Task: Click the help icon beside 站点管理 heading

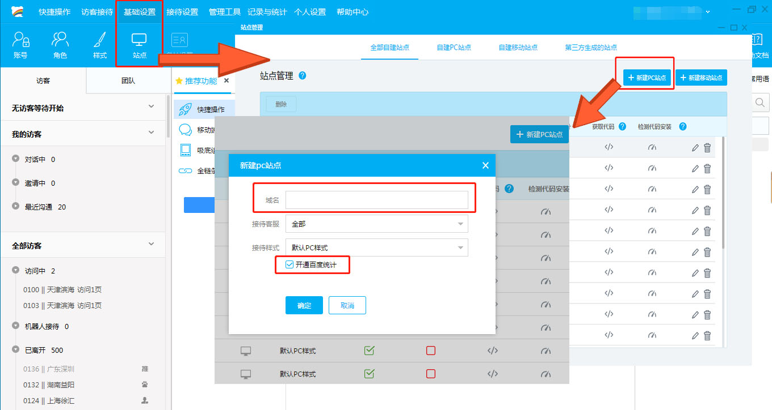Action: (x=303, y=75)
